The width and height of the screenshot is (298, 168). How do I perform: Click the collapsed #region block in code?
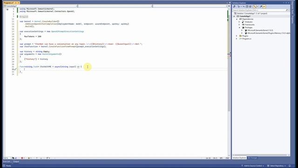(24, 17)
